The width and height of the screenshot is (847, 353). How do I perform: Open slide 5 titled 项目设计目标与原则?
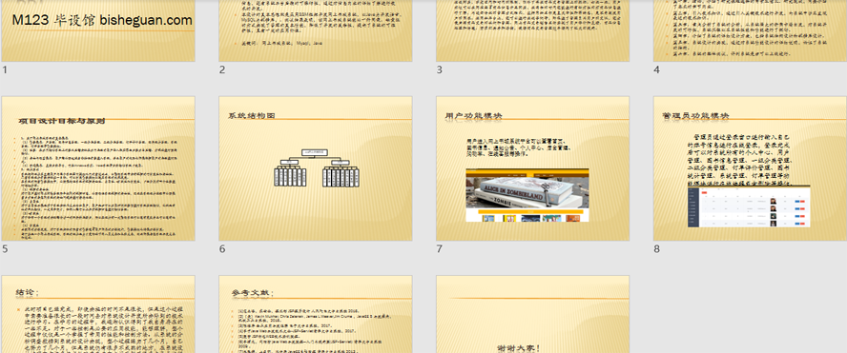(x=98, y=168)
